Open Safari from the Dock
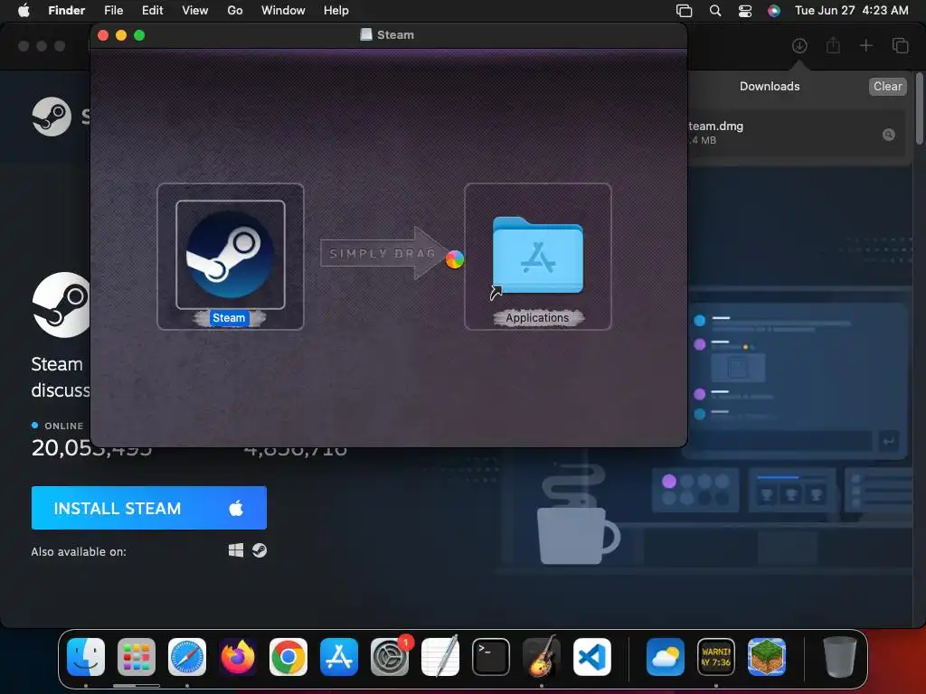 point(187,656)
